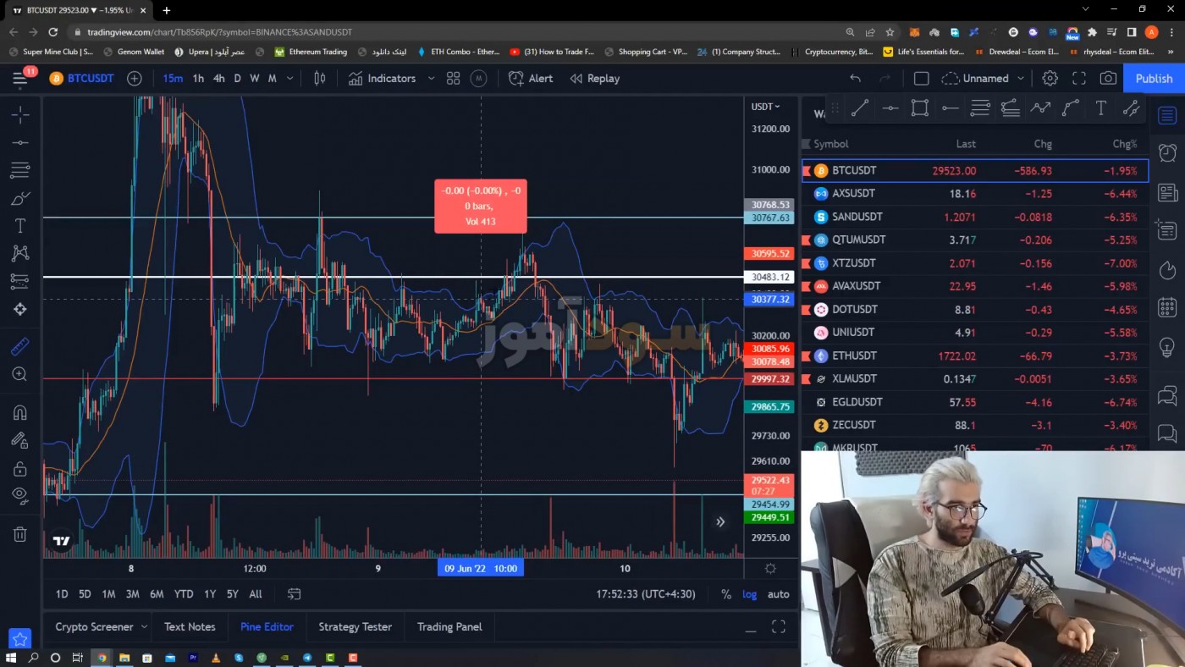
Task: Open Indicators dialog
Action: pyautogui.click(x=382, y=79)
